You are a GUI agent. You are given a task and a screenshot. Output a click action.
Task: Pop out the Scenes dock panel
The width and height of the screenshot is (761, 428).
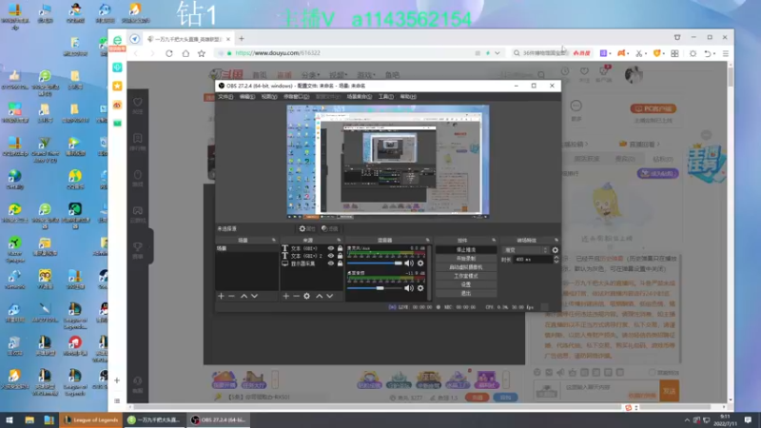click(x=274, y=241)
